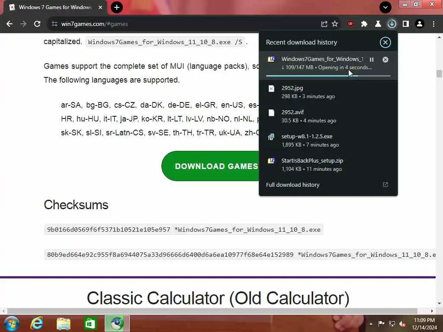Screen dimensions: 443x332
Task: Open 2952.avif from download history
Action: (x=328, y=116)
